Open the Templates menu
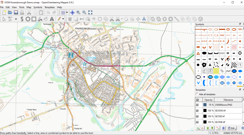 50,7
